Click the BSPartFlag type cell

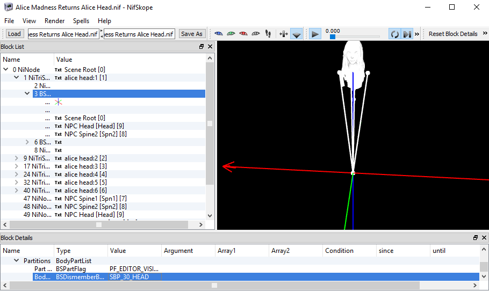click(x=81, y=268)
